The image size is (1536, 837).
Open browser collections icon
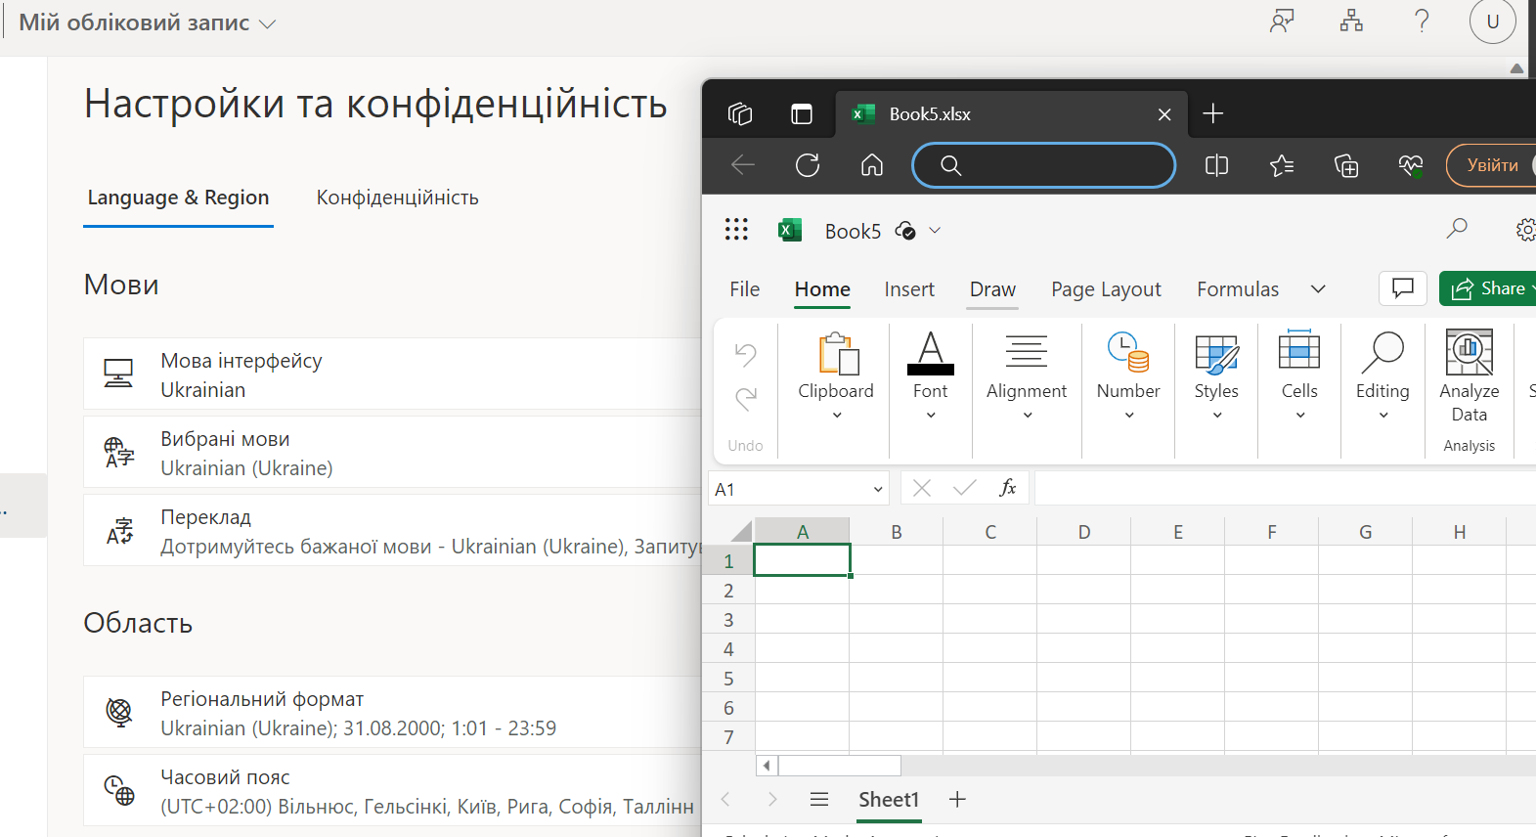[x=1346, y=165]
